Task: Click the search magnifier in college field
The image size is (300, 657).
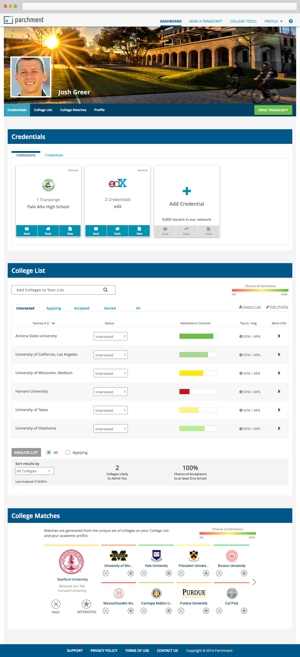Action: pos(105,290)
